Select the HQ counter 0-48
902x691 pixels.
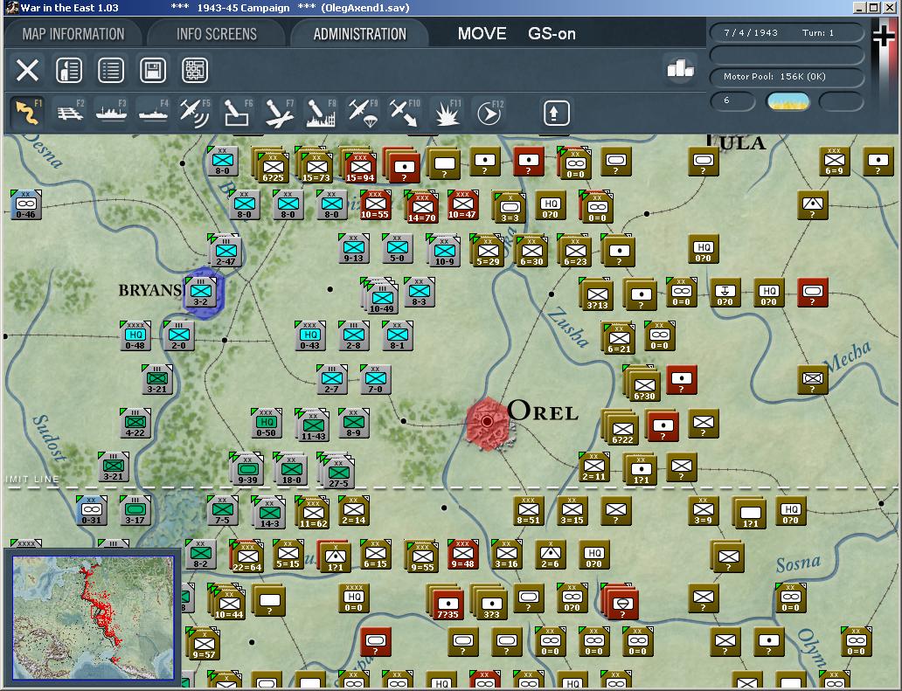[x=135, y=336]
